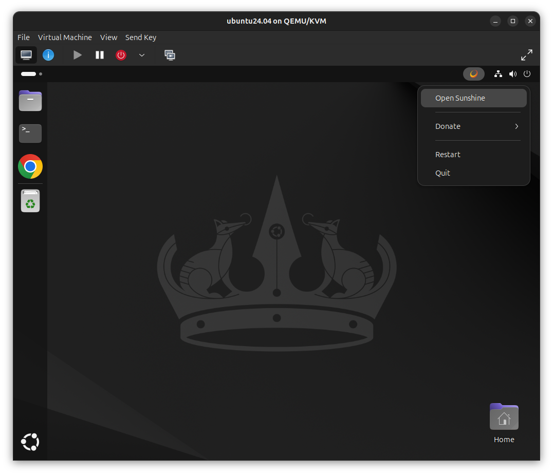Viewport: 553px width, 475px height.
Task: Click the Sunshine tray icon
Action: (473, 73)
